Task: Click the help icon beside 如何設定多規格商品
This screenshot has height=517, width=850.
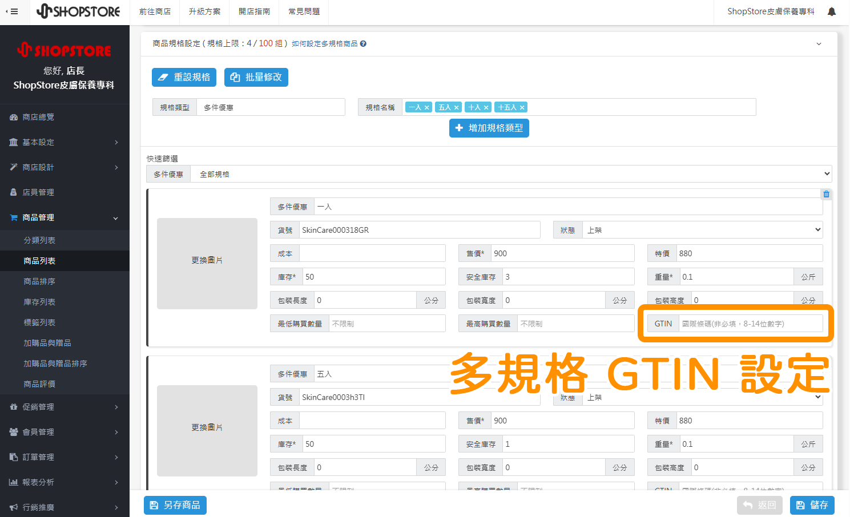Action: (363, 43)
